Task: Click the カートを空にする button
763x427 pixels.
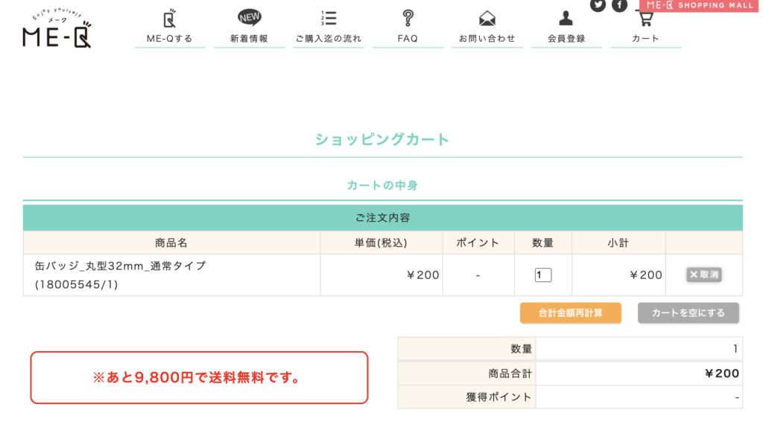Action: (688, 313)
